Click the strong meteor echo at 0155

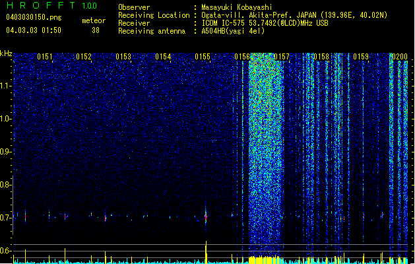(x=206, y=216)
